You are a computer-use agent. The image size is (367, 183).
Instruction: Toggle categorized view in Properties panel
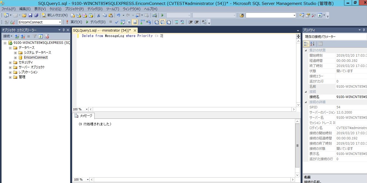click(x=306, y=44)
